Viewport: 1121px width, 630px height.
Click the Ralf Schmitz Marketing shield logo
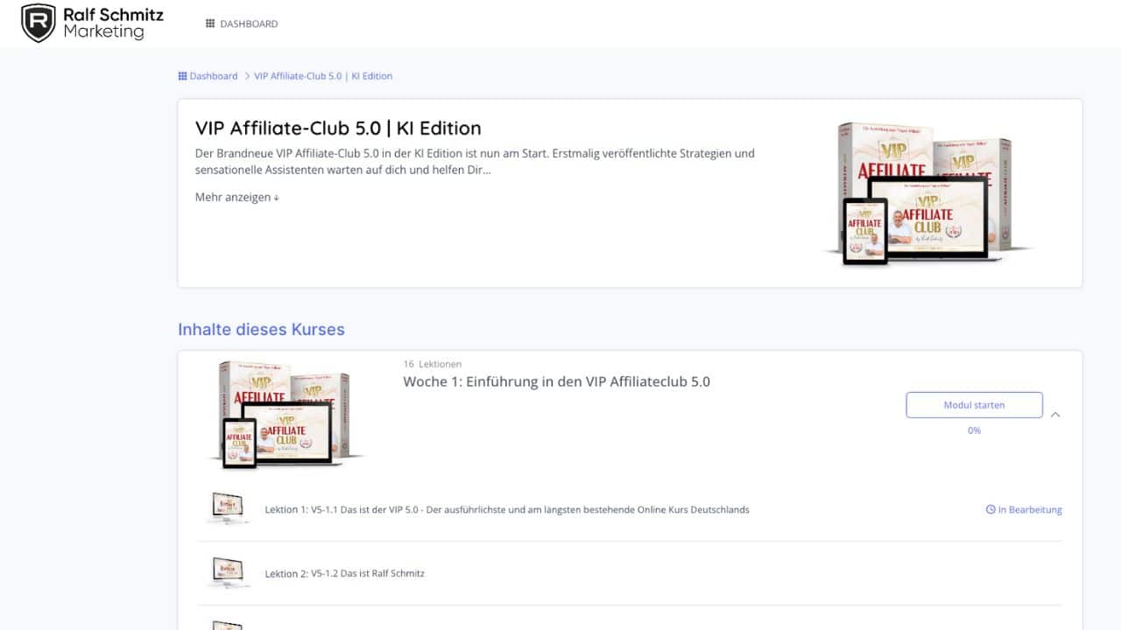[38, 23]
